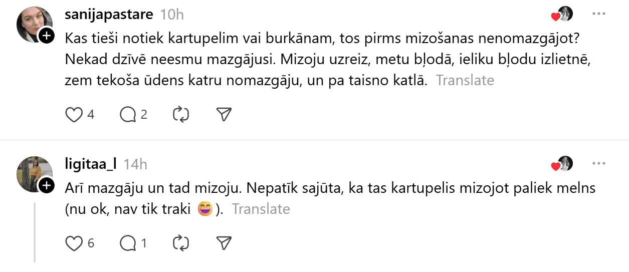Repost sanijapastare's post

tap(180, 115)
